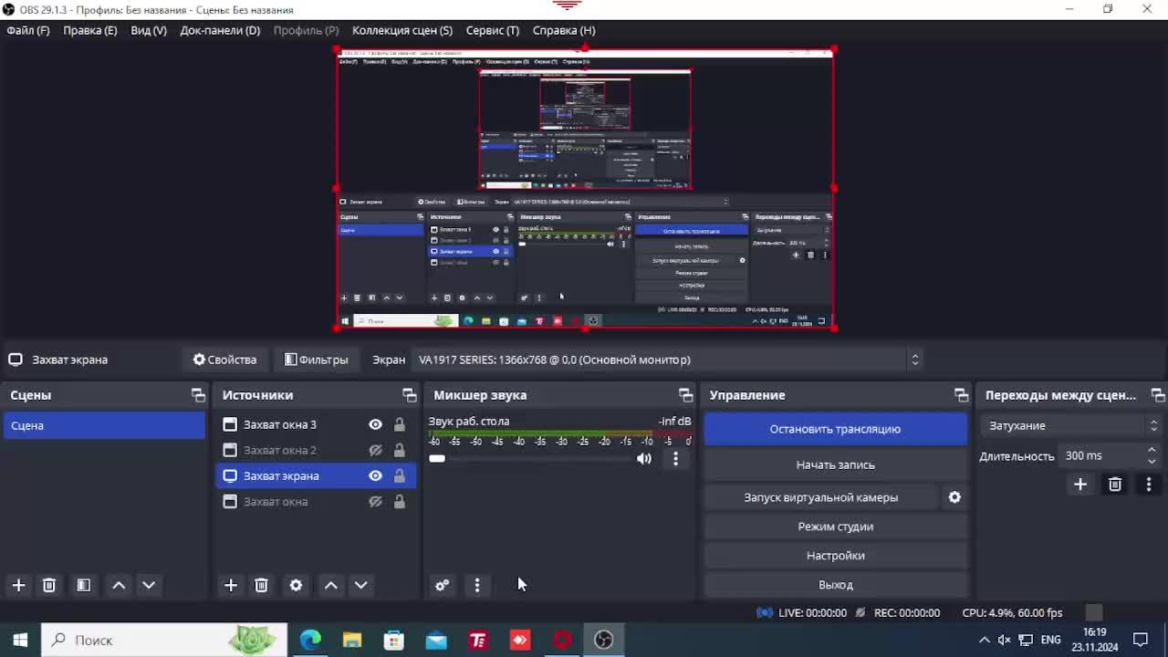1168x657 pixels.
Task: Open Док-панели menu
Action: 220,30
